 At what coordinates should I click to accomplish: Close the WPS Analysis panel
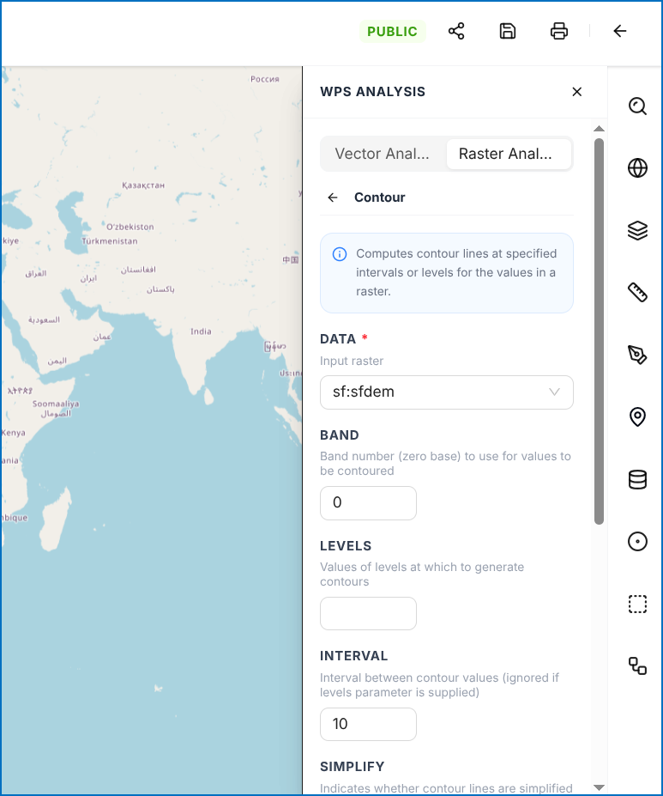tap(577, 92)
